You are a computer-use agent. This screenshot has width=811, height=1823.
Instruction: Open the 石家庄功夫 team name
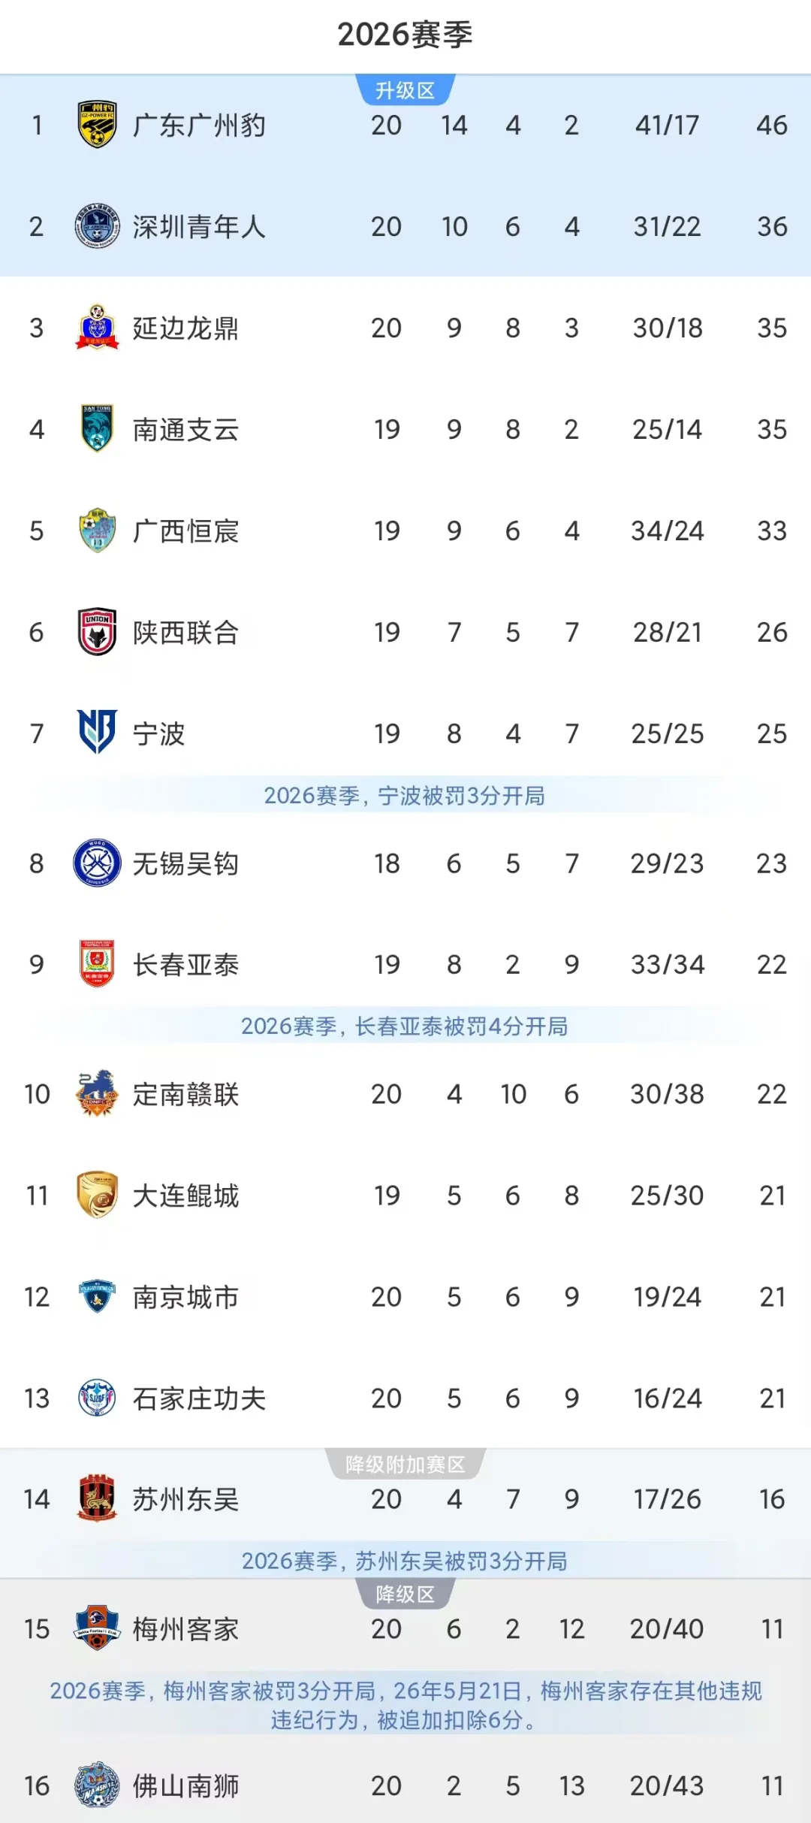[199, 1398]
